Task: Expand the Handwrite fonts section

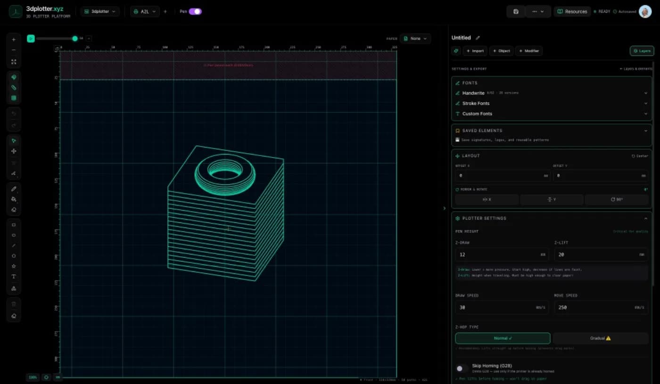Action: tap(552, 93)
